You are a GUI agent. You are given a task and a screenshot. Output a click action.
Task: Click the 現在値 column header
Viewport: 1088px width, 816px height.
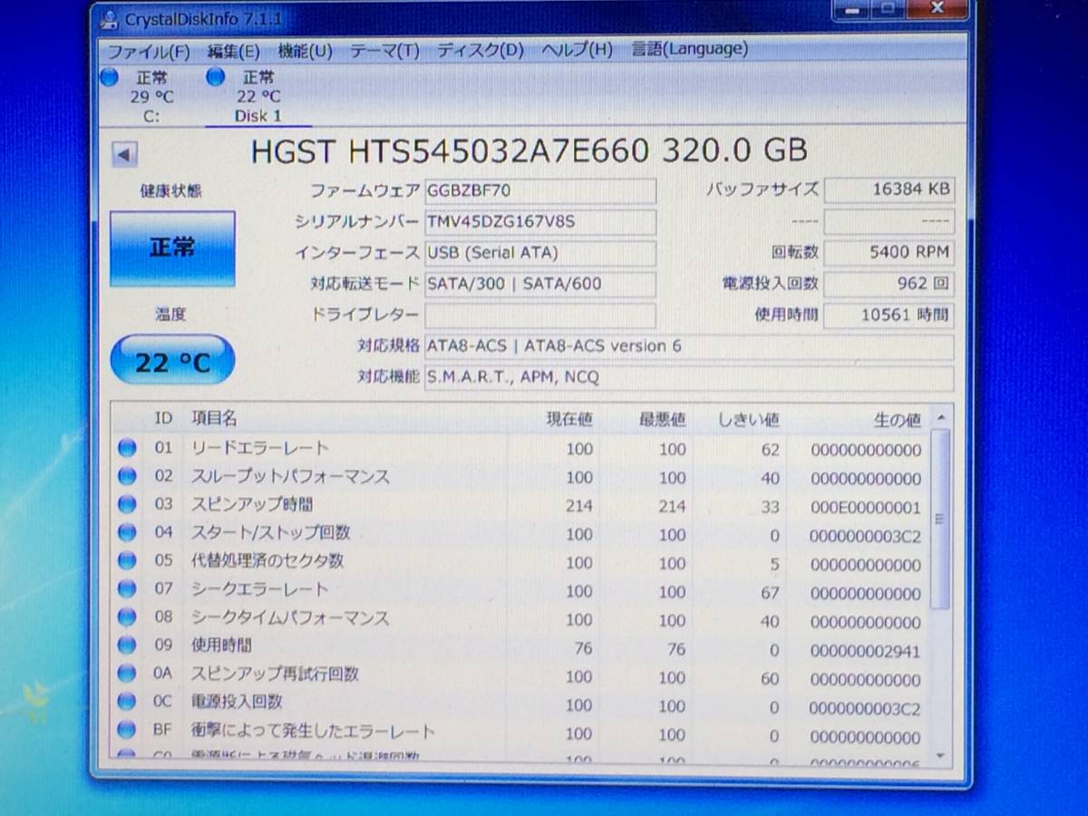[x=568, y=419]
